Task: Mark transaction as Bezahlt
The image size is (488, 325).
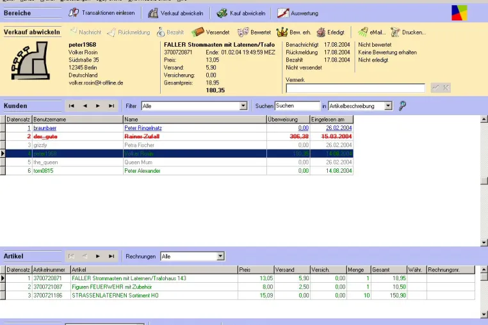Action: coord(170,32)
